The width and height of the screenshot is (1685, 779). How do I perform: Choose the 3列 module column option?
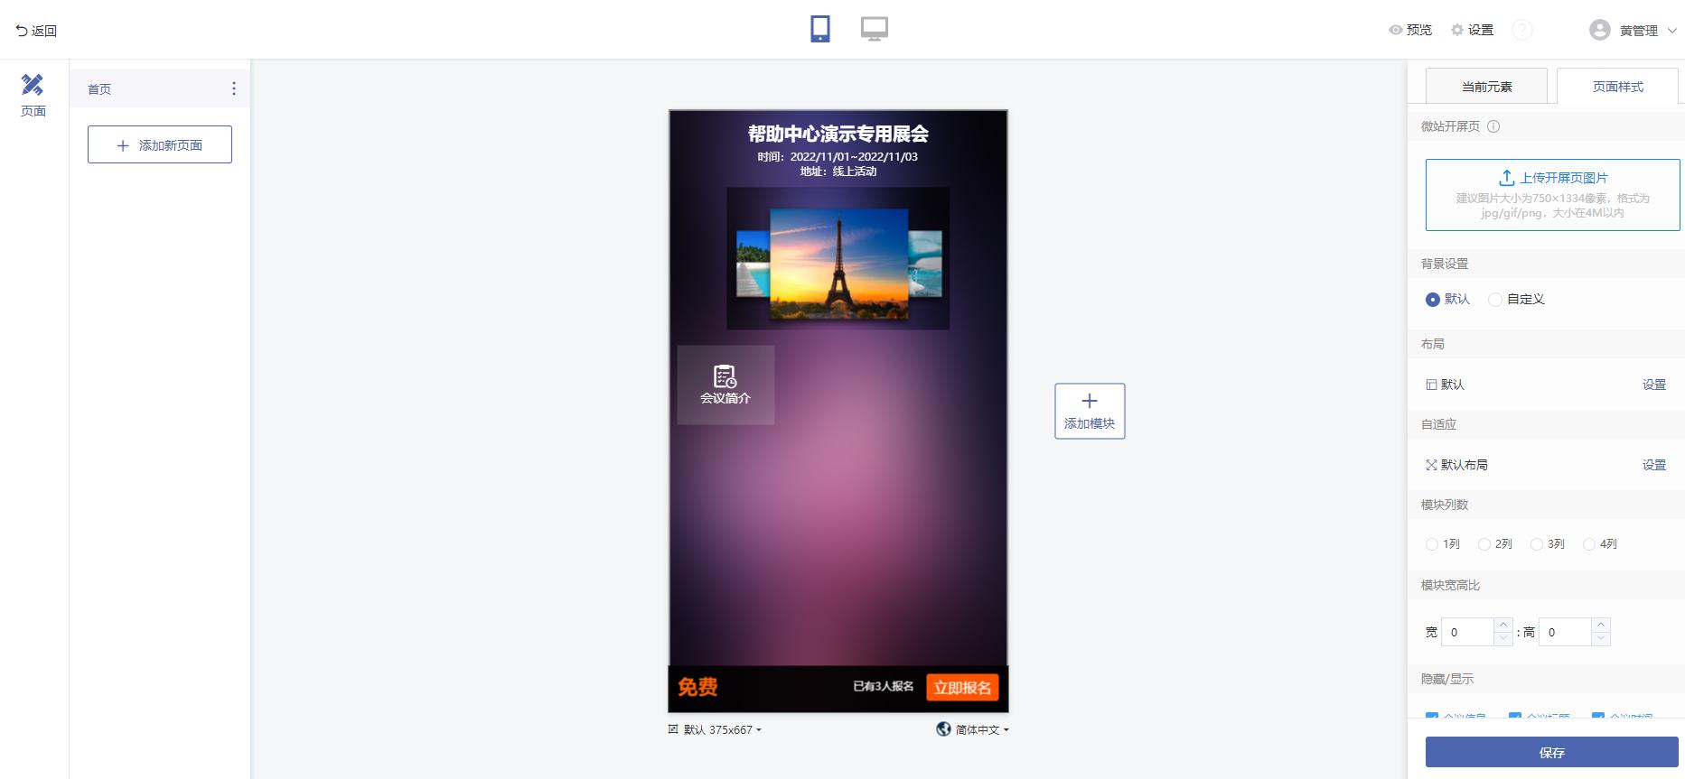click(1537, 543)
